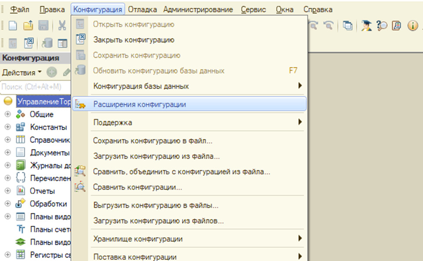Choose Загрузить конфигурацию из файлов...

click(x=189, y=221)
